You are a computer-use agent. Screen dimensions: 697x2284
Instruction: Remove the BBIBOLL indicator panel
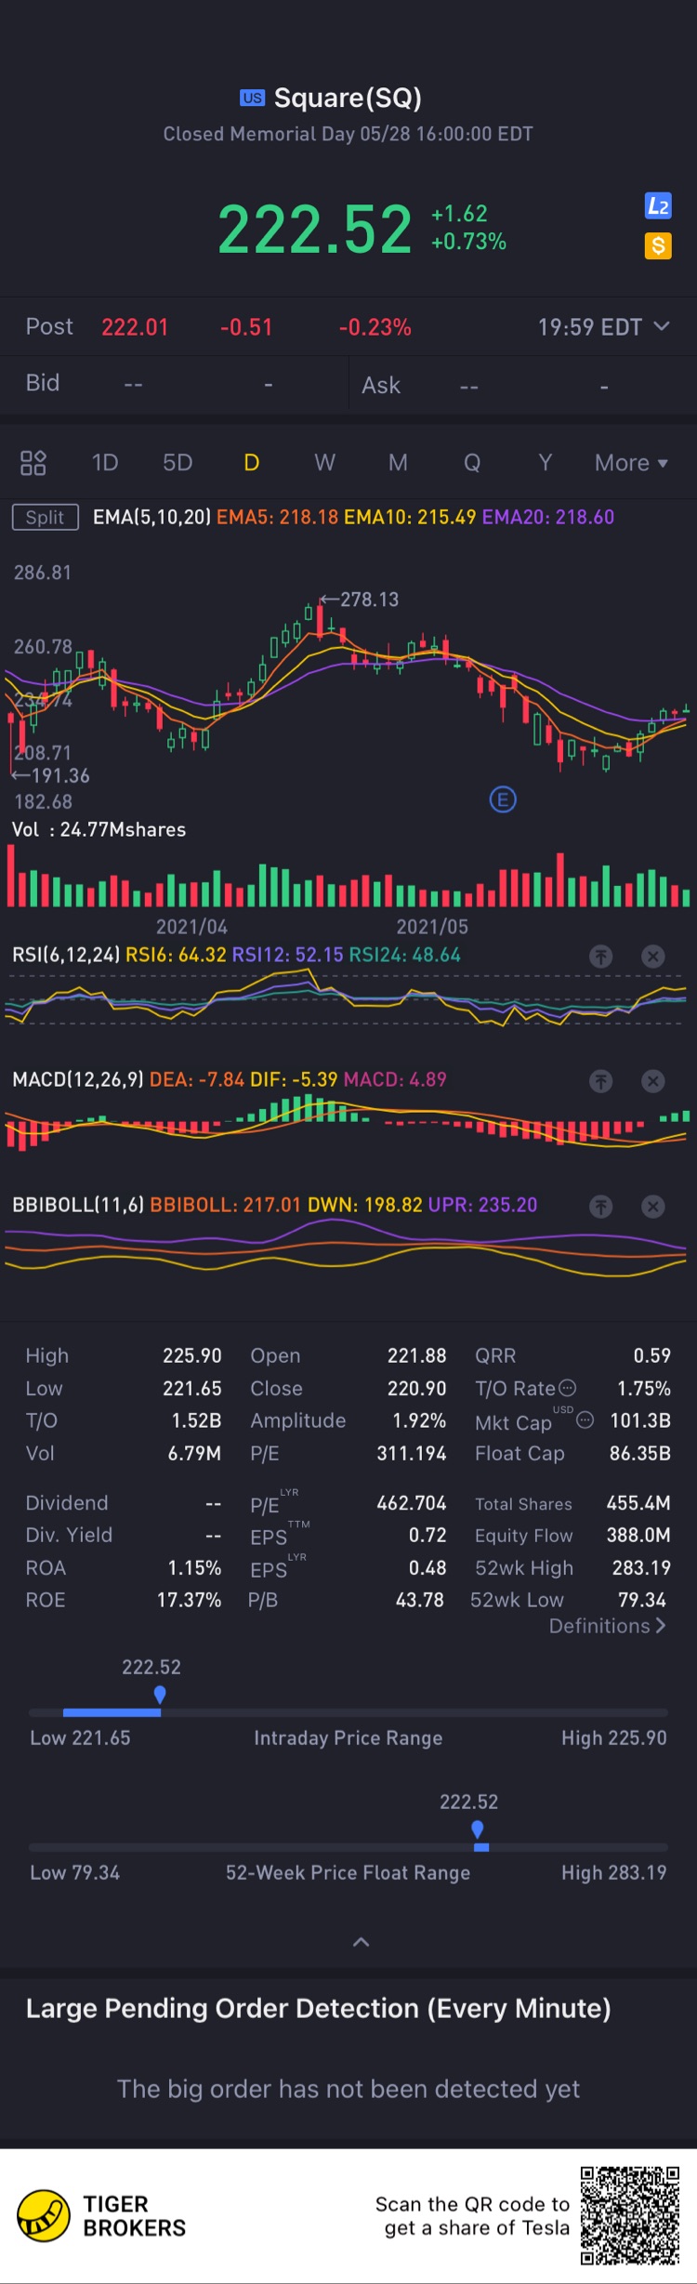pyautogui.click(x=653, y=1206)
